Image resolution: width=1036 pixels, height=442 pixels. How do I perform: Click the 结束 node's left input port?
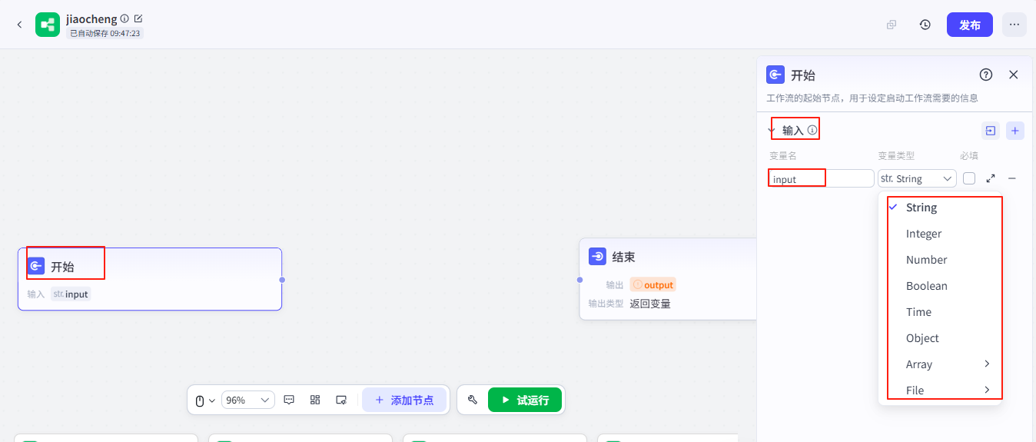click(x=579, y=280)
